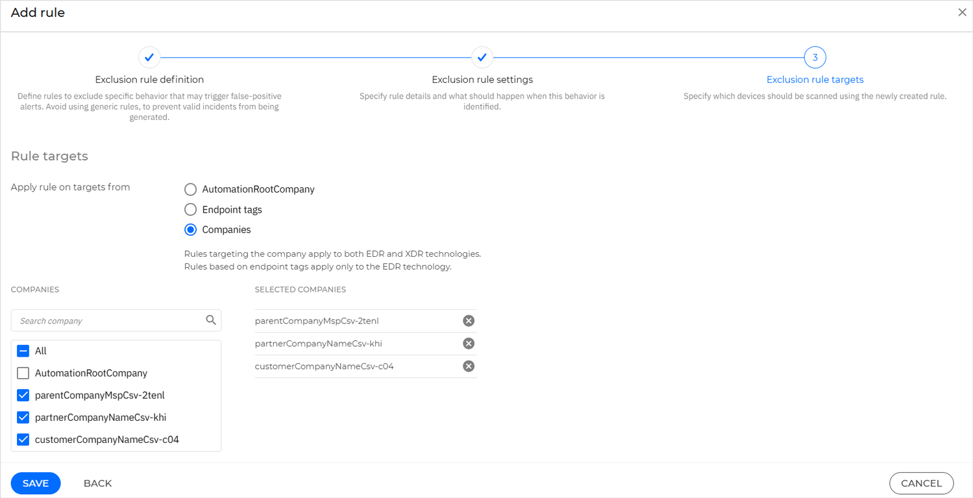Uncheck parentCompanyMspCsv-2tenl checkbox
Viewport: 973px width, 498px height.
pos(23,395)
